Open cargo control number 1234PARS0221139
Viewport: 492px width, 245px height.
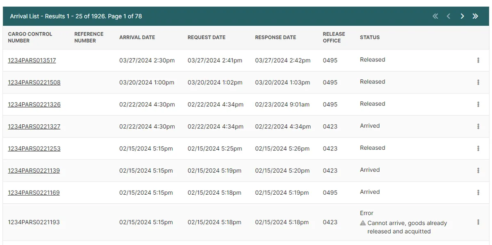34,171
